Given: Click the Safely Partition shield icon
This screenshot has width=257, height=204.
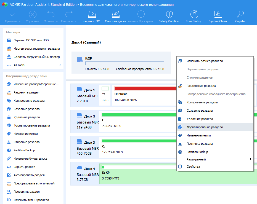Looking at the screenshot, I should tap(169, 14).
